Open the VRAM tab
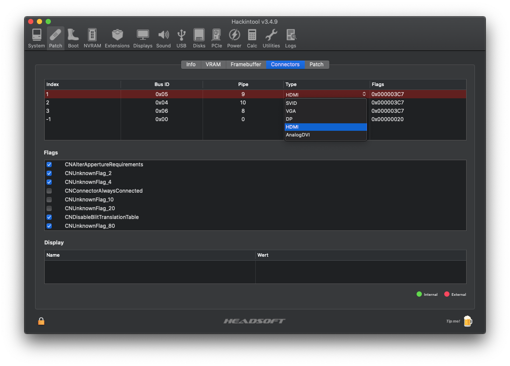The width and height of the screenshot is (510, 366). coord(213,65)
